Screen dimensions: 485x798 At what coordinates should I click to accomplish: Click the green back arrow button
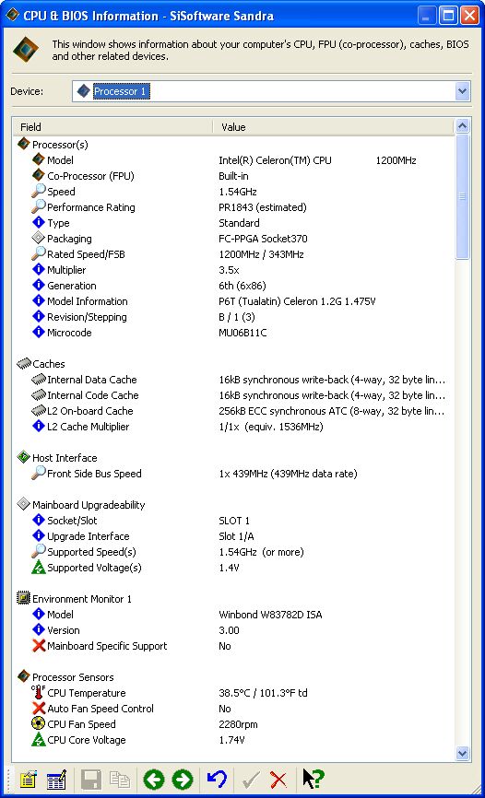(x=153, y=780)
